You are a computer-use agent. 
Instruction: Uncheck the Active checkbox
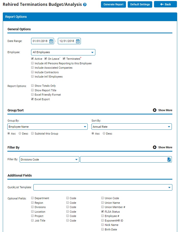tap(32, 59)
